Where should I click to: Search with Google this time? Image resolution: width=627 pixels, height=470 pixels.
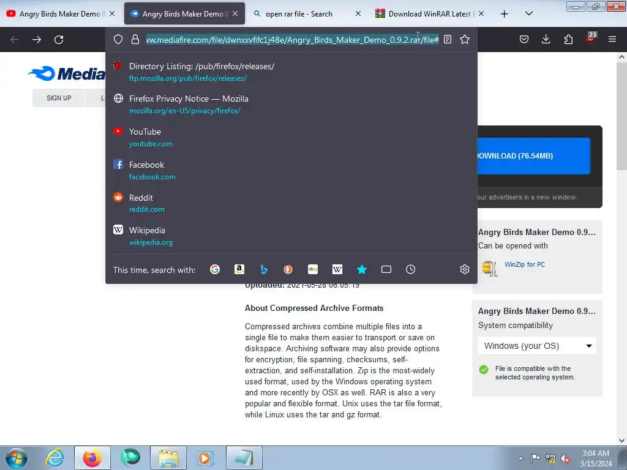215,269
